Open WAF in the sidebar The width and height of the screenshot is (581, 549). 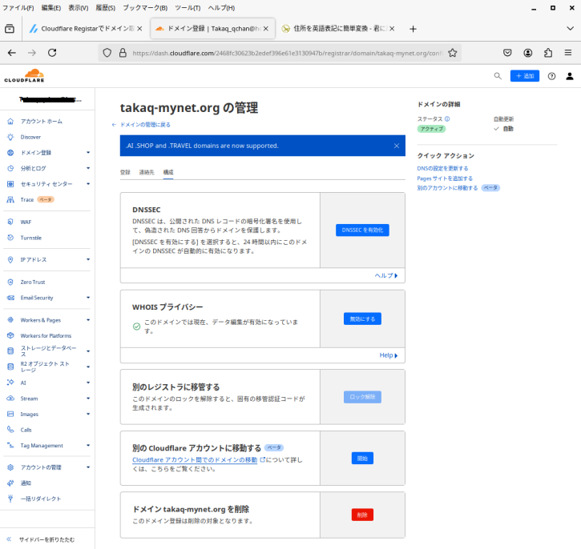(x=26, y=222)
